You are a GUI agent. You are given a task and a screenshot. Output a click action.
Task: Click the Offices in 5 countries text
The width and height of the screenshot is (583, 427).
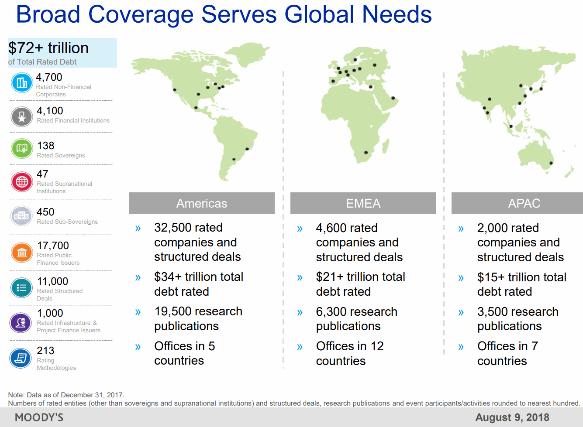(x=185, y=353)
